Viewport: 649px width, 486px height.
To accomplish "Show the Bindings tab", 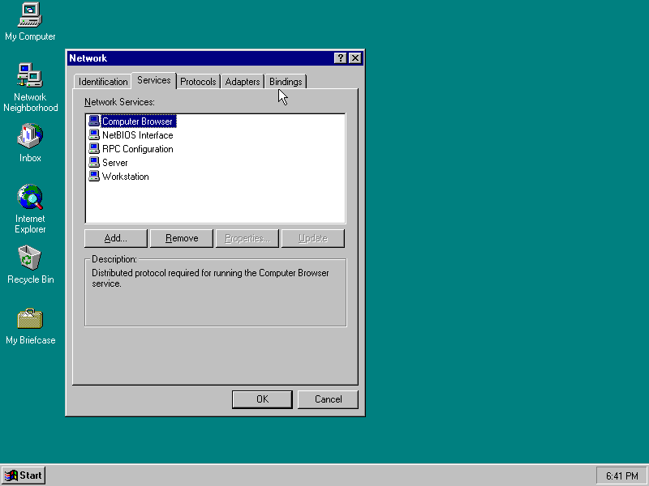I will (x=286, y=82).
